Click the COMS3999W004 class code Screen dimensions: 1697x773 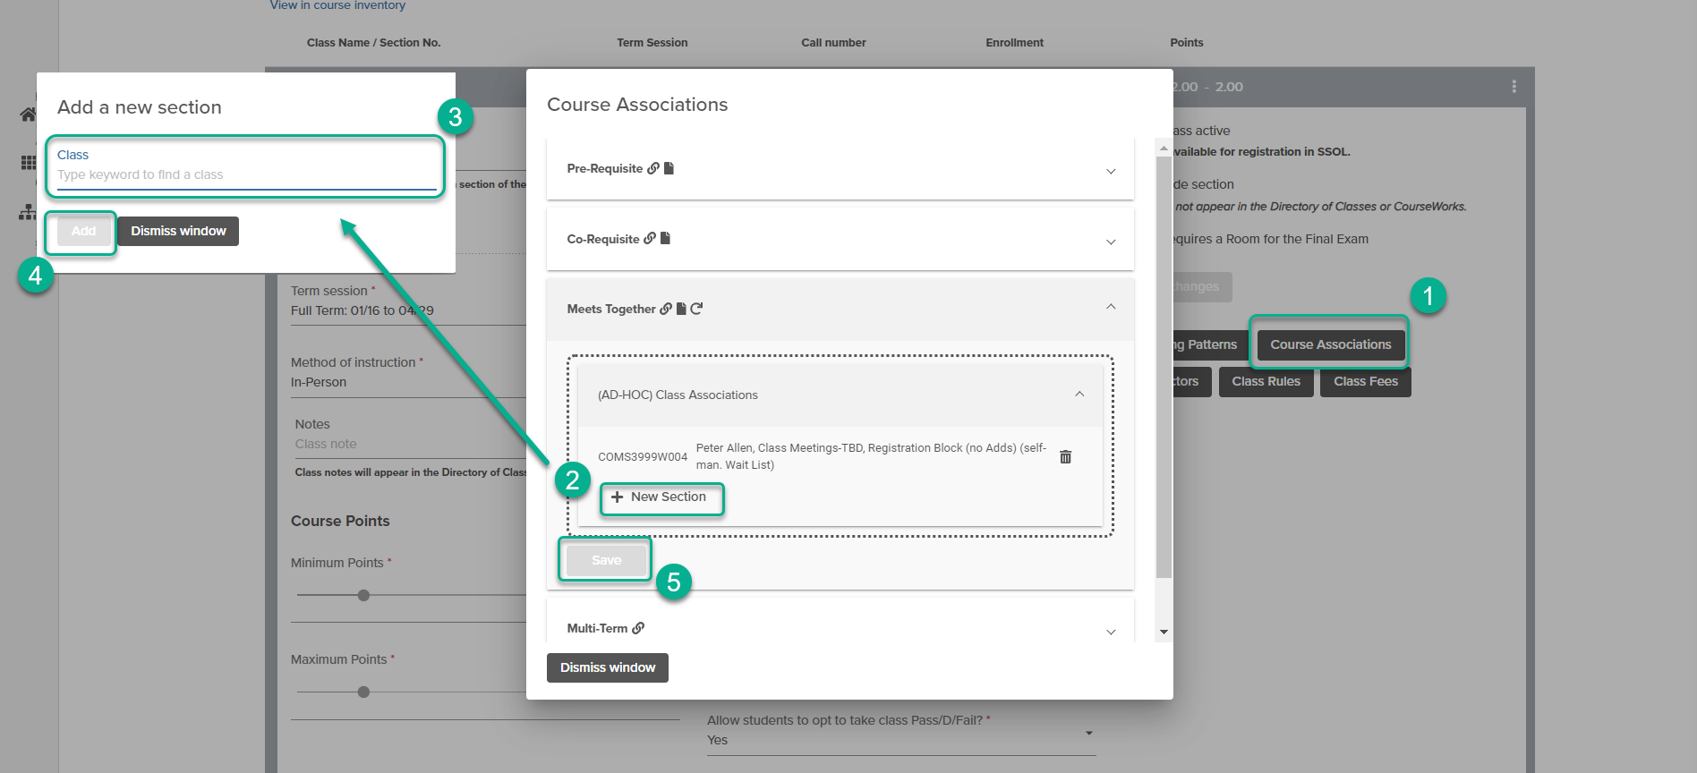coord(643,456)
